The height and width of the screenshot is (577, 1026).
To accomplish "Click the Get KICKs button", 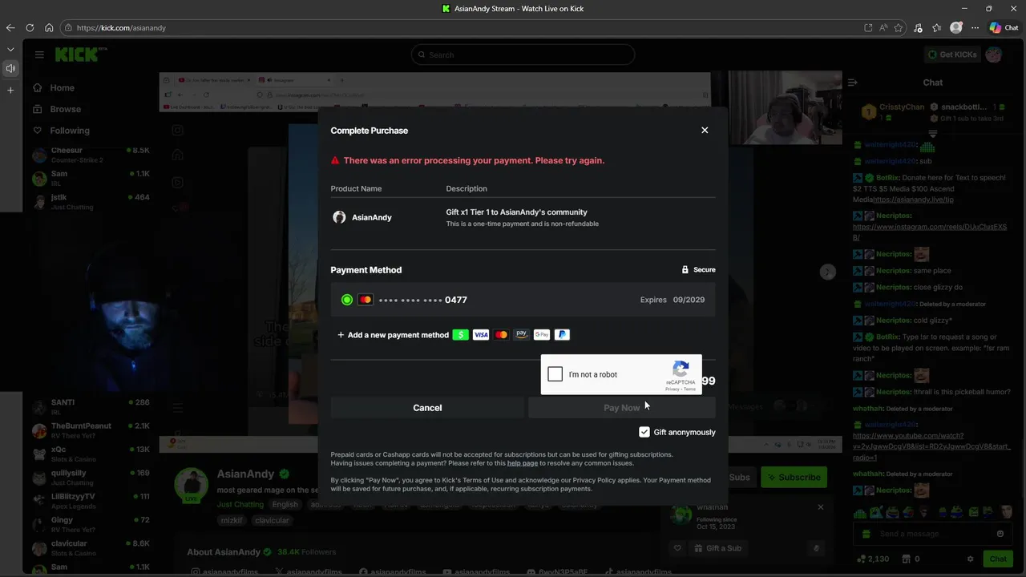I will [952, 54].
